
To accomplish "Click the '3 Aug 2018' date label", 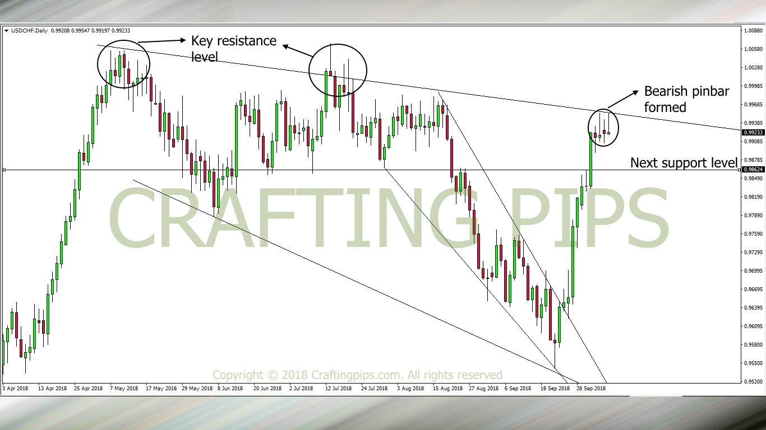I will click(410, 388).
